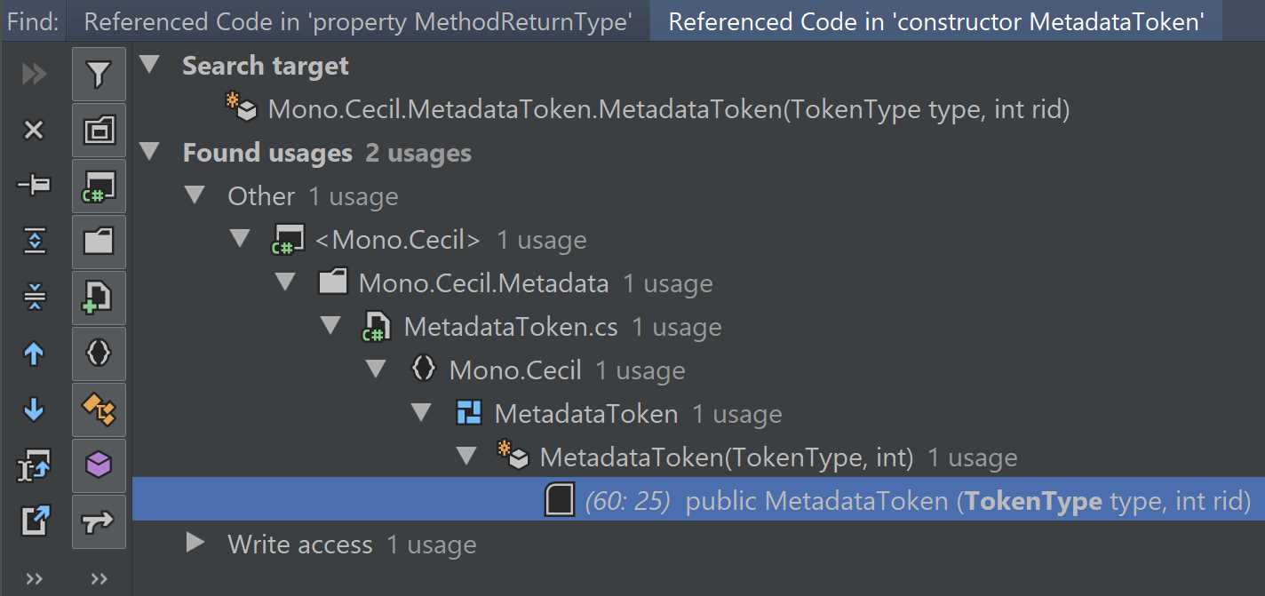Close the find results with X icon
Screen dimensions: 1265x596
click(x=34, y=131)
